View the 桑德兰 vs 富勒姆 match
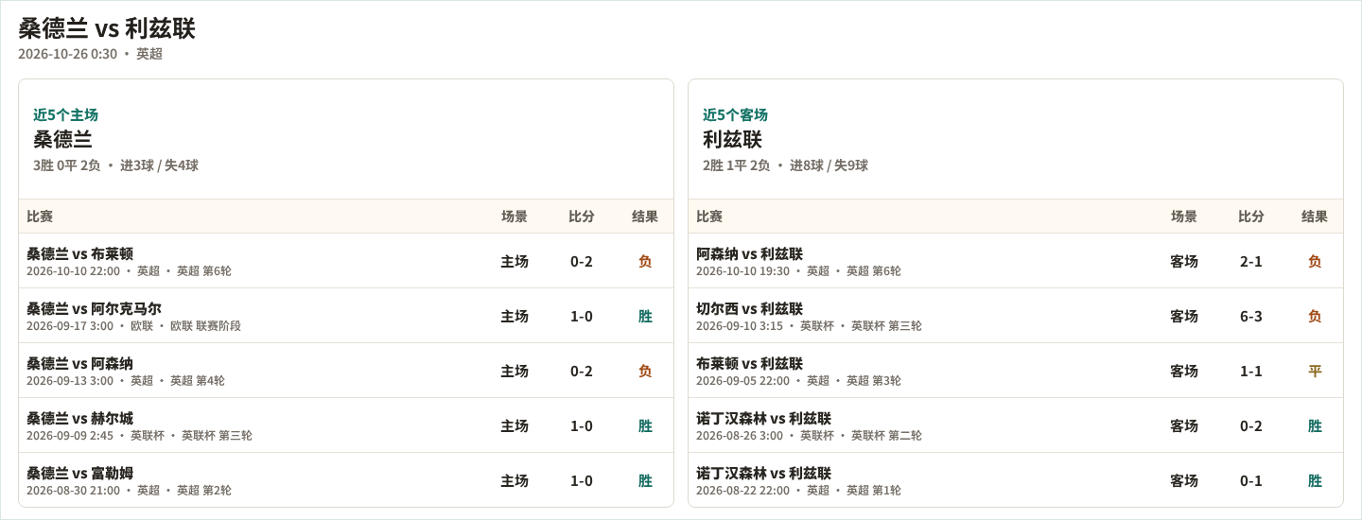Viewport: 1362px width, 520px height. (x=346, y=480)
